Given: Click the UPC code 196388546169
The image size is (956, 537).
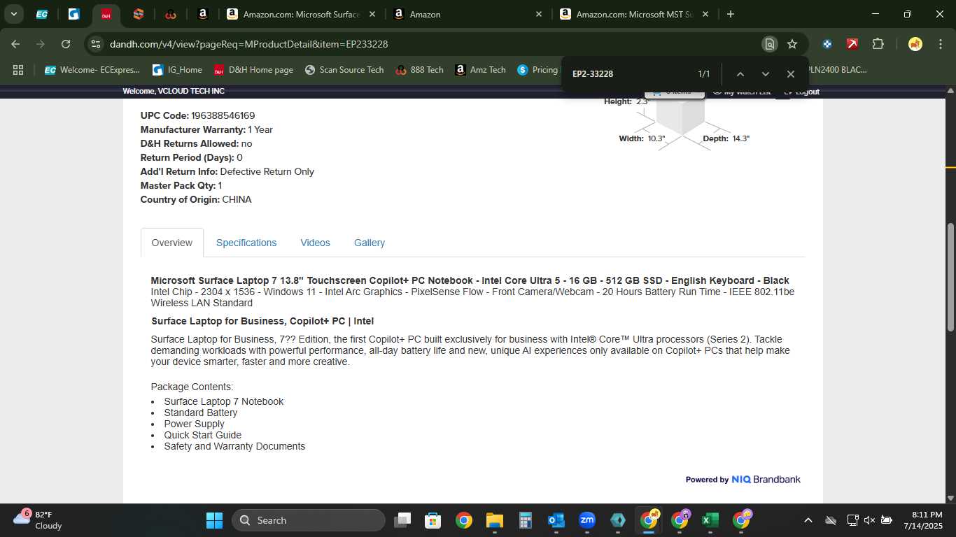Looking at the screenshot, I should tap(223, 115).
